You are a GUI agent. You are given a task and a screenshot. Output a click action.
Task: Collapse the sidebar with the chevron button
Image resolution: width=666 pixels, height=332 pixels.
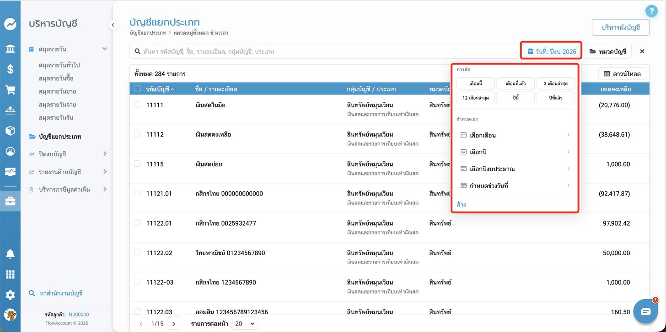tap(113, 25)
